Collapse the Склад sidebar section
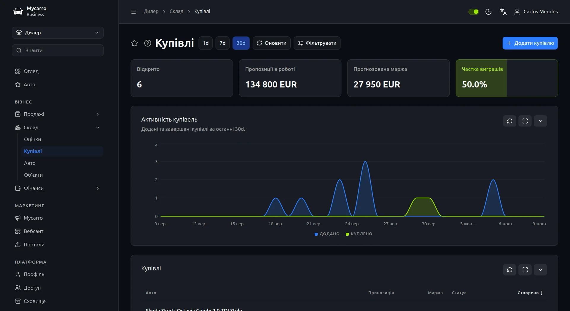The height and width of the screenshot is (311, 570). coord(58,127)
